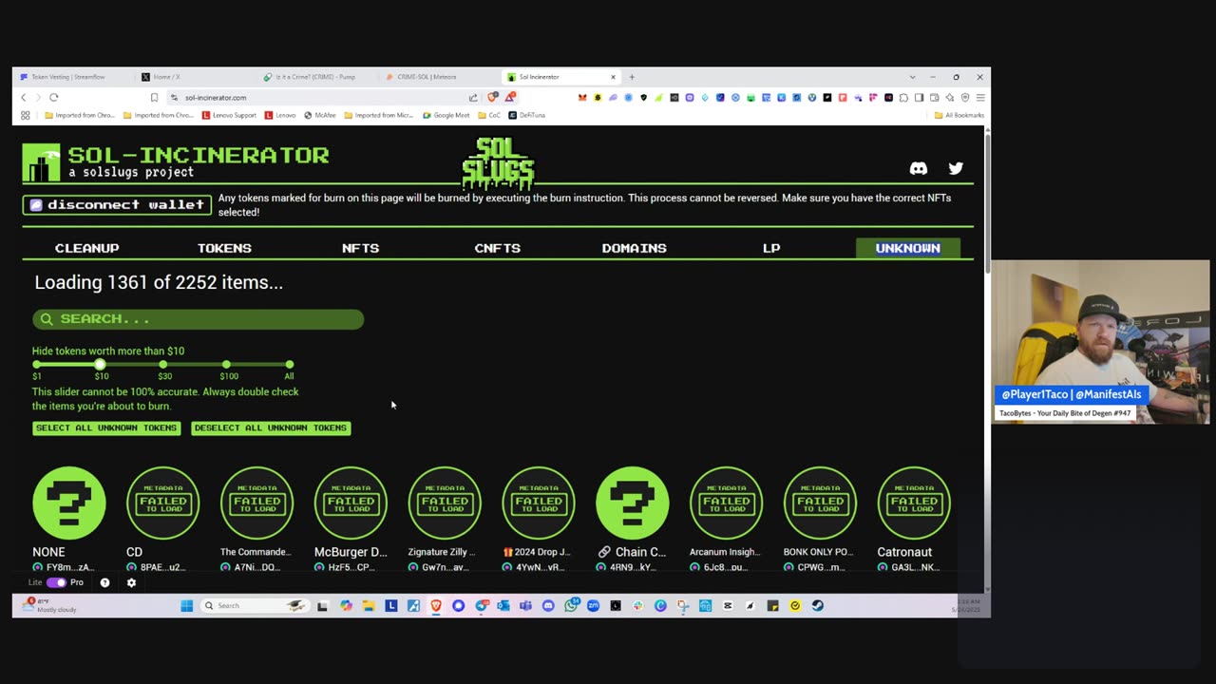Expand the All Bookmarks folder
Screen dimensions: 1216x684
pyautogui.click(x=959, y=115)
